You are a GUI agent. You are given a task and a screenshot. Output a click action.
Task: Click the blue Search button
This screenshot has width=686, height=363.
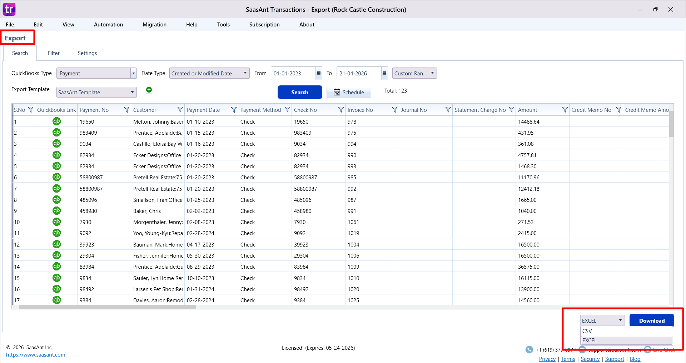(x=300, y=92)
